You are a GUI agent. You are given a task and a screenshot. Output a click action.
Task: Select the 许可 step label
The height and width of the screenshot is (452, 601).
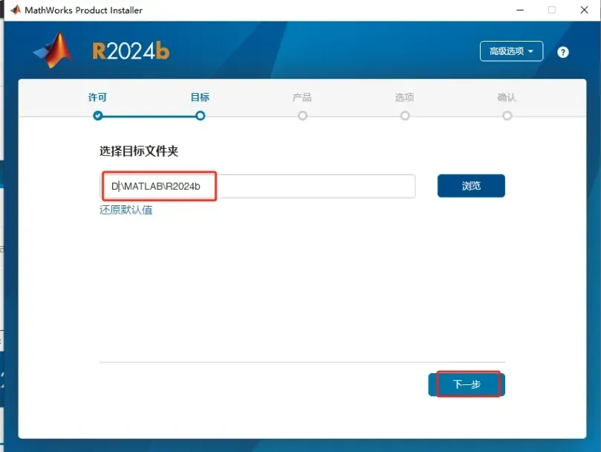point(97,97)
